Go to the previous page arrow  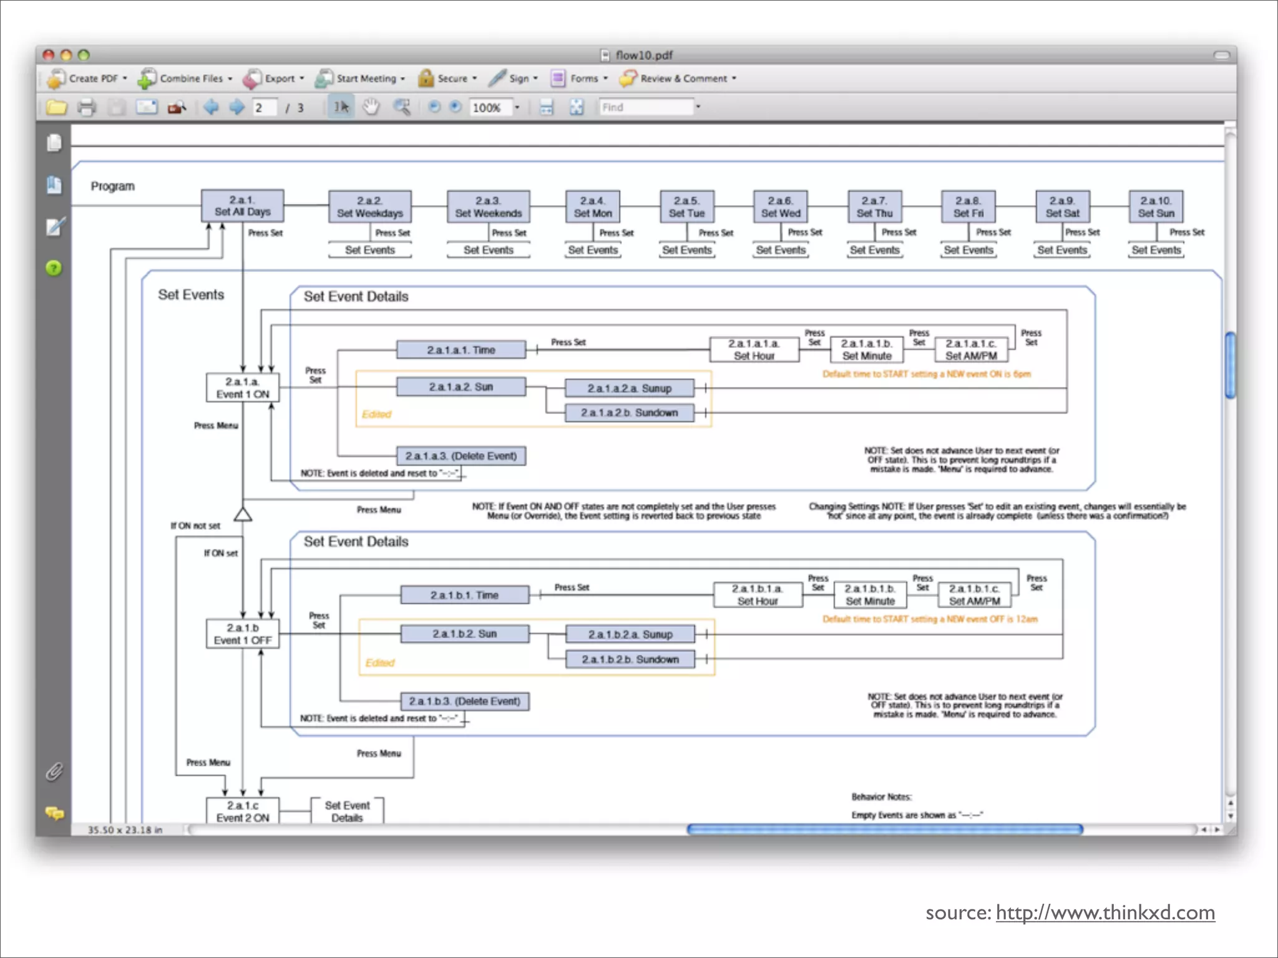(211, 107)
